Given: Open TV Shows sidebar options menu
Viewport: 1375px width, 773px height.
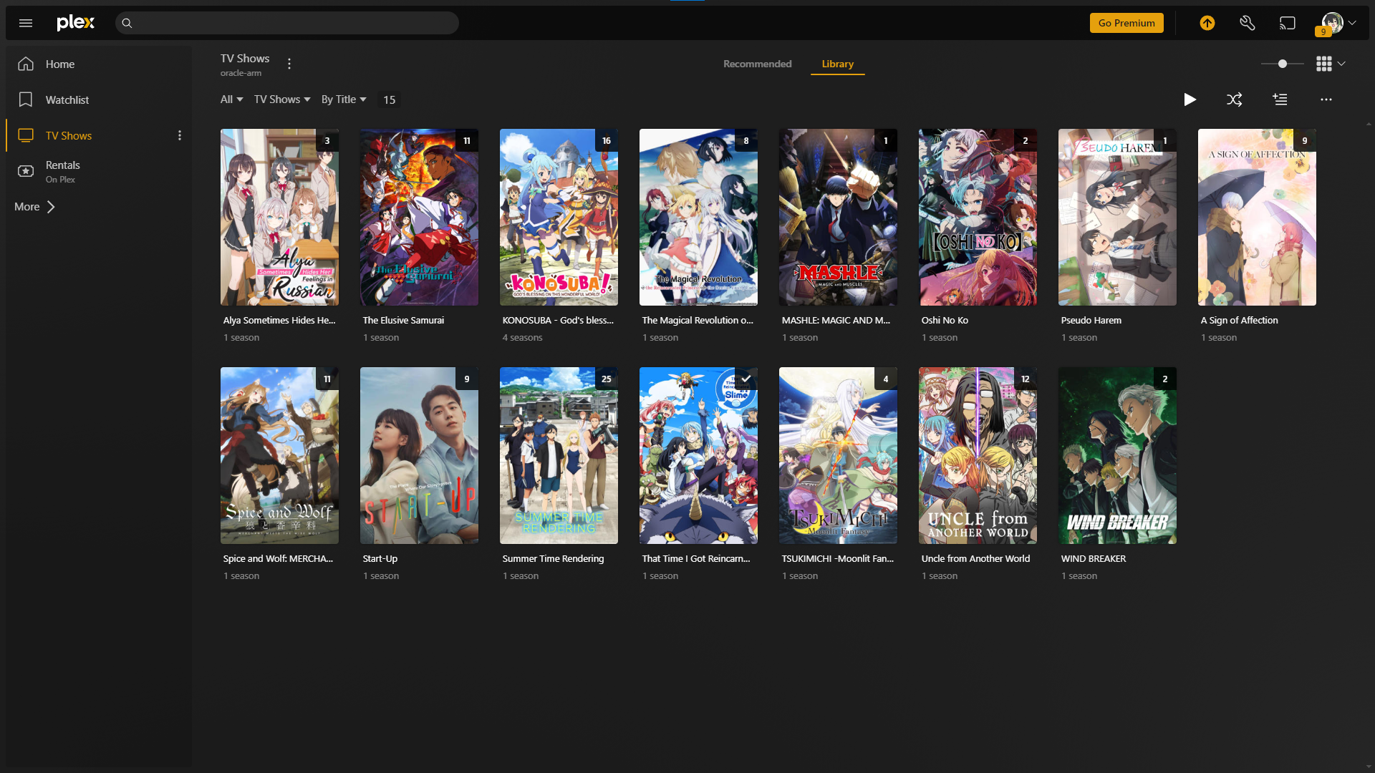Looking at the screenshot, I should click(180, 135).
